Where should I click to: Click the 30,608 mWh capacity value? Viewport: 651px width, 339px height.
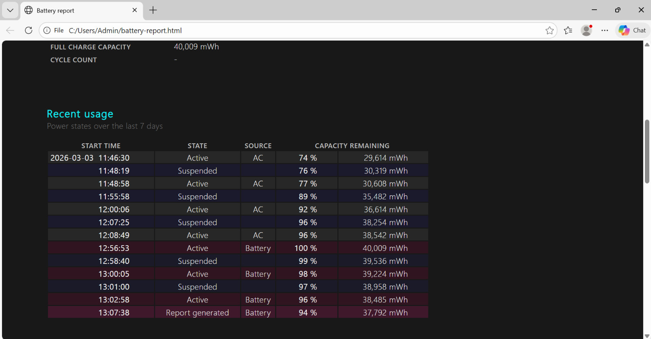(385, 184)
